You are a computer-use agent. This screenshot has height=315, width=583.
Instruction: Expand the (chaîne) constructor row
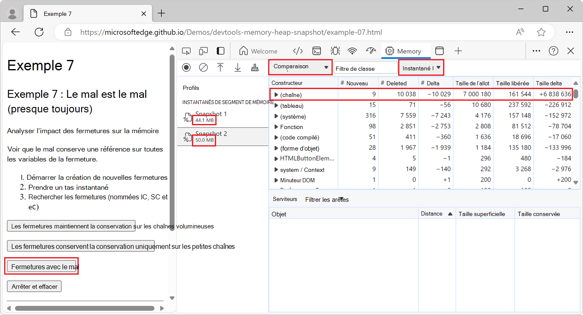coord(276,95)
